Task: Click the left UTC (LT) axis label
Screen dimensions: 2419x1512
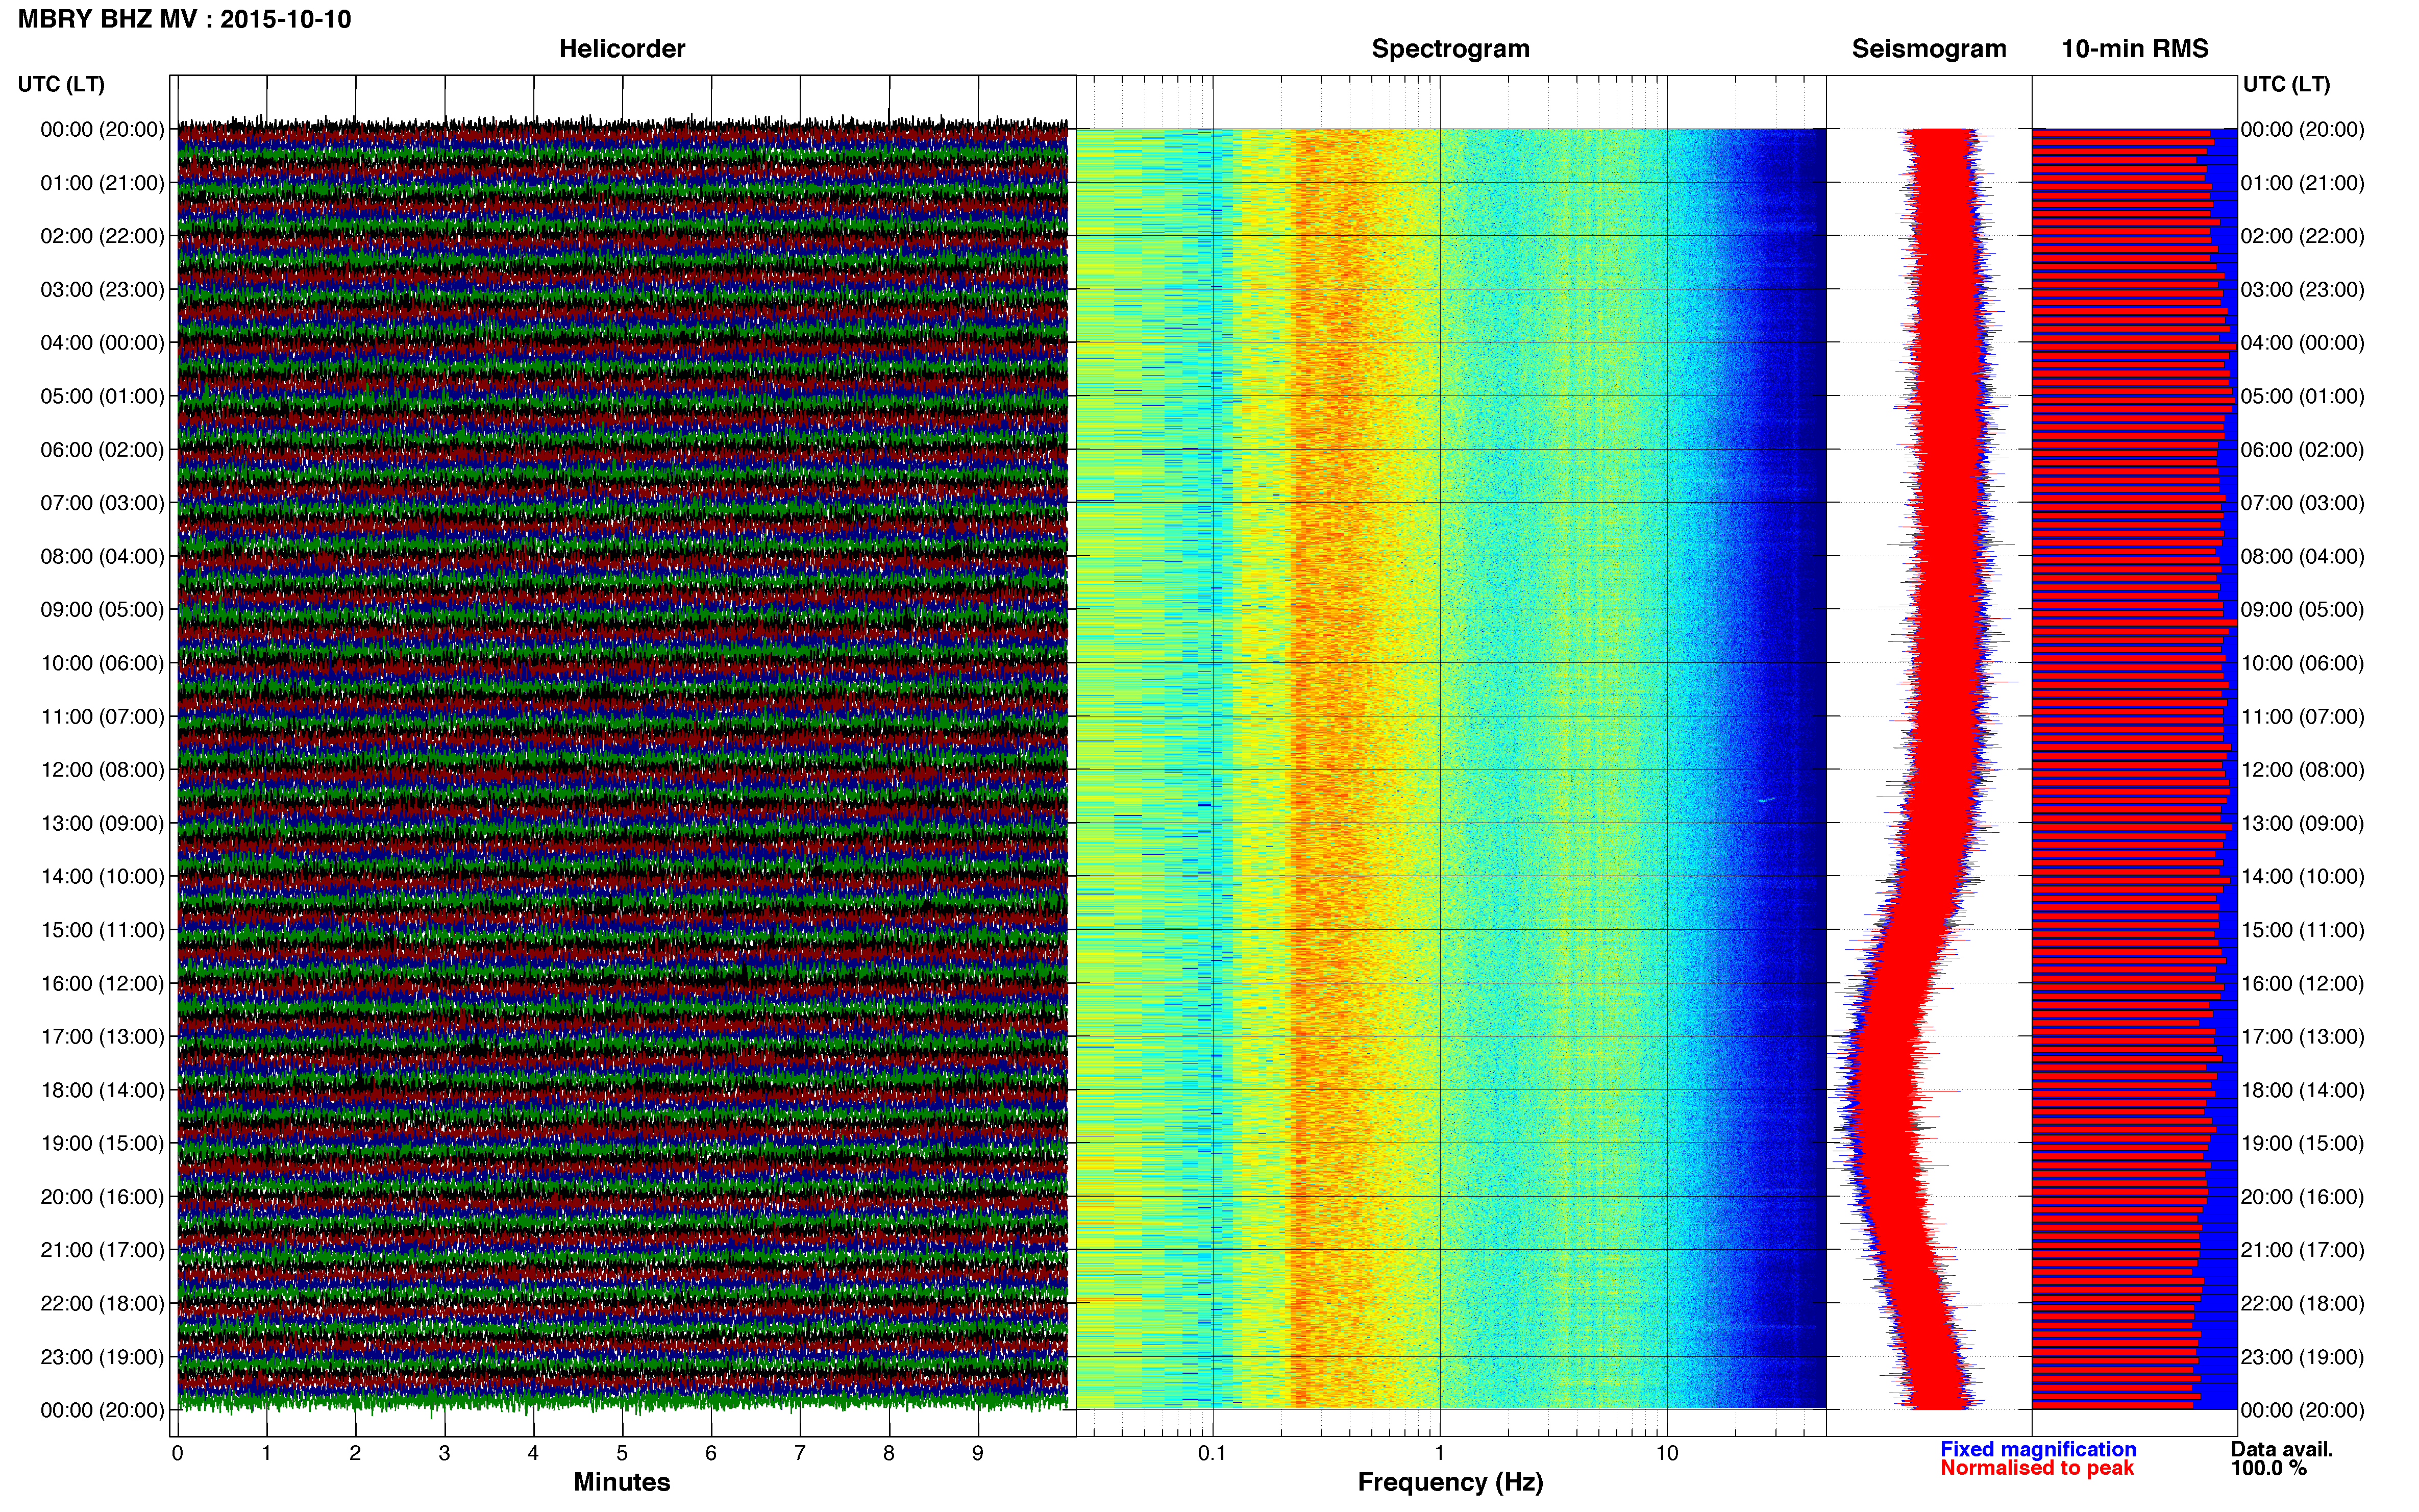Action: click(x=61, y=84)
